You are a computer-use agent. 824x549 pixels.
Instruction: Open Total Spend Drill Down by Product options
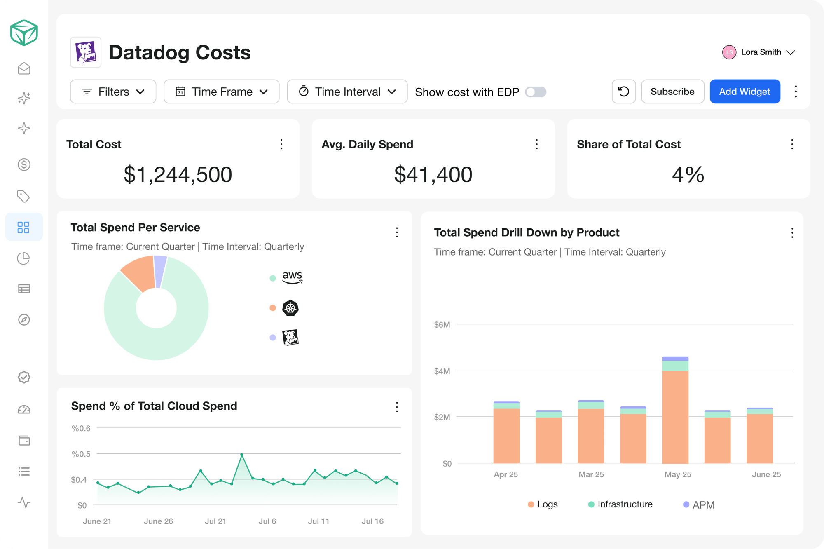(x=792, y=233)
